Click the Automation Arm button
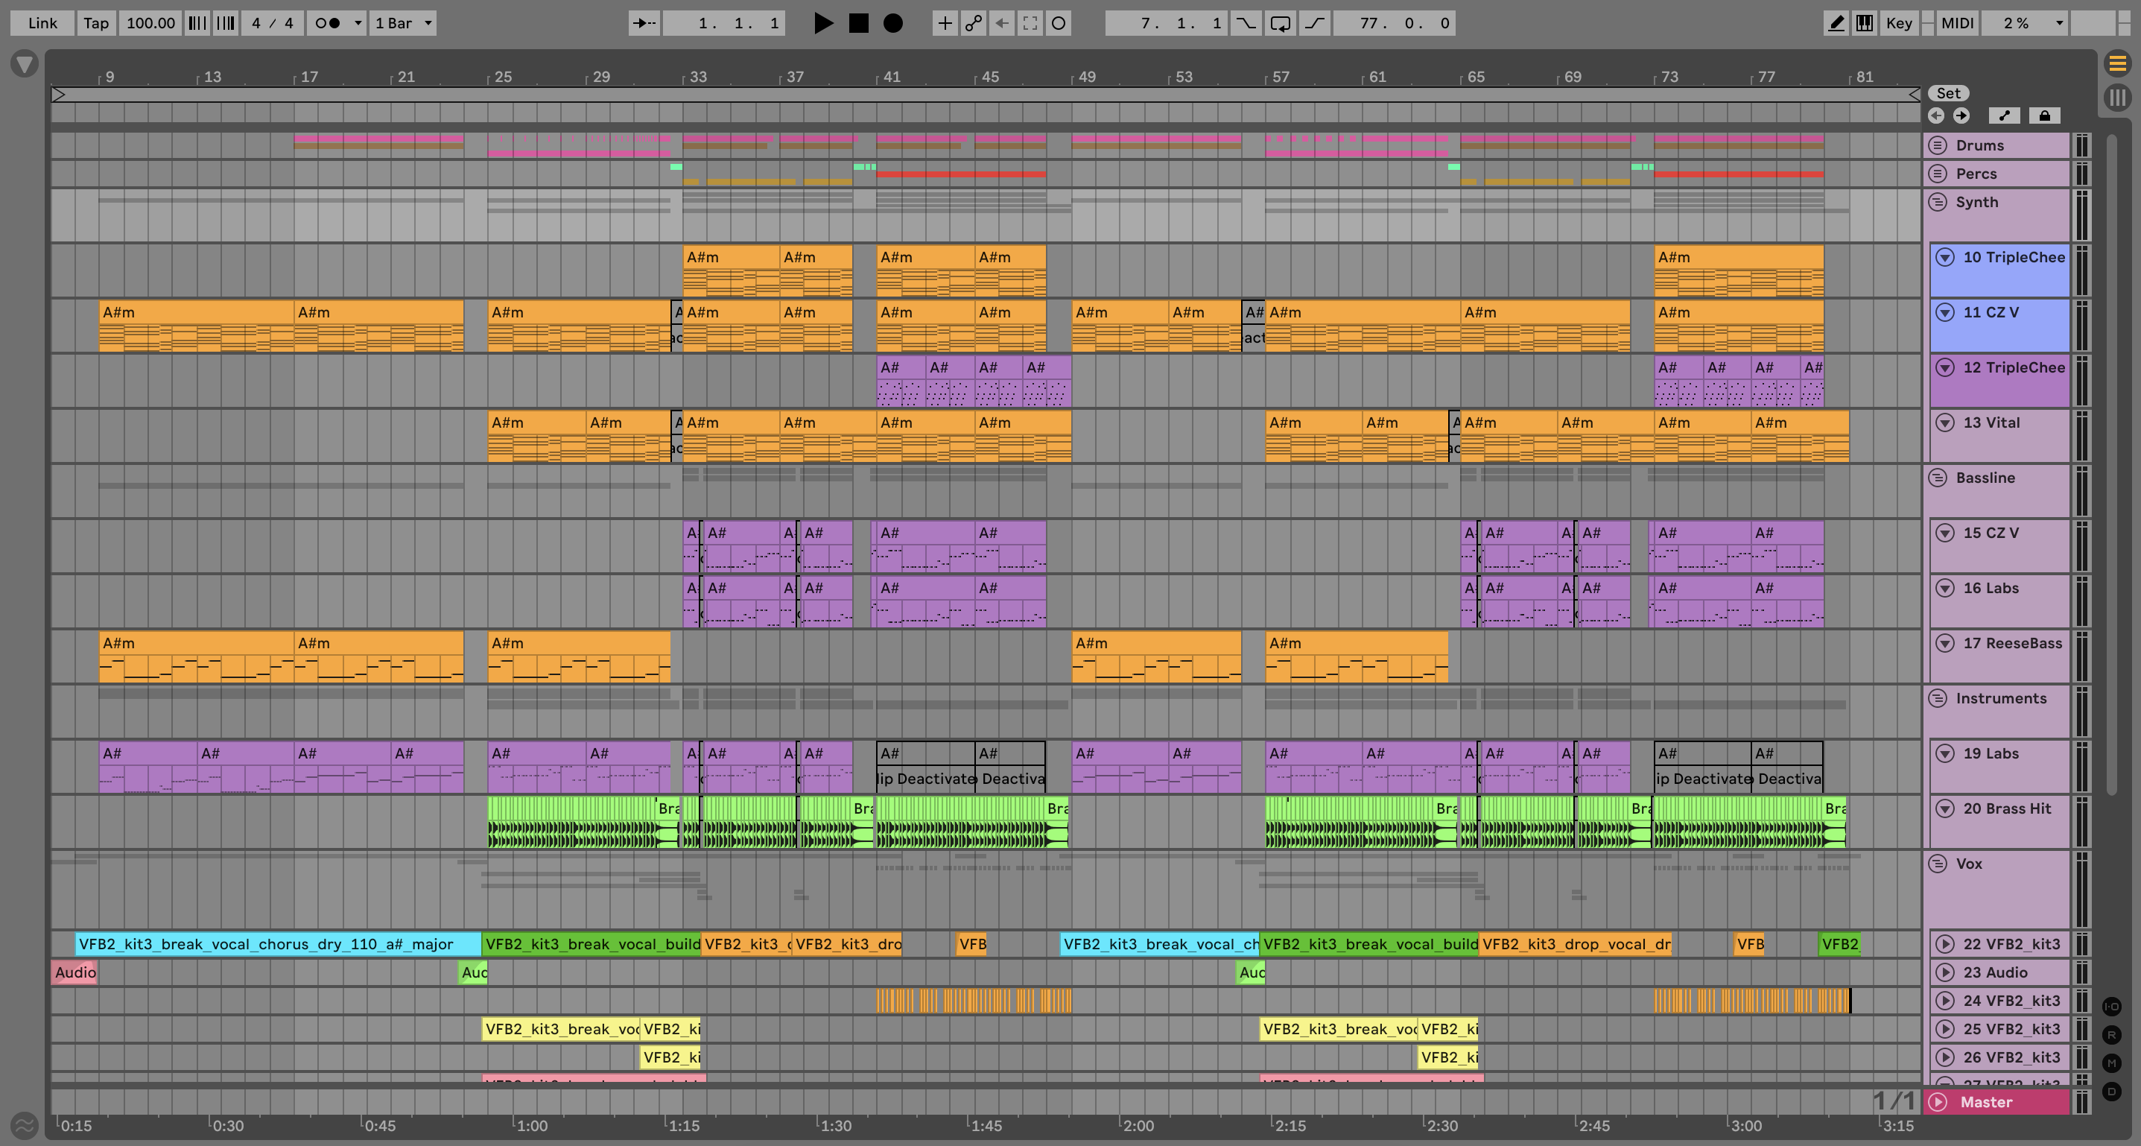 tap(973, 23)
